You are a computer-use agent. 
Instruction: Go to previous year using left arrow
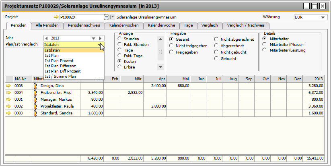[46, 38]
